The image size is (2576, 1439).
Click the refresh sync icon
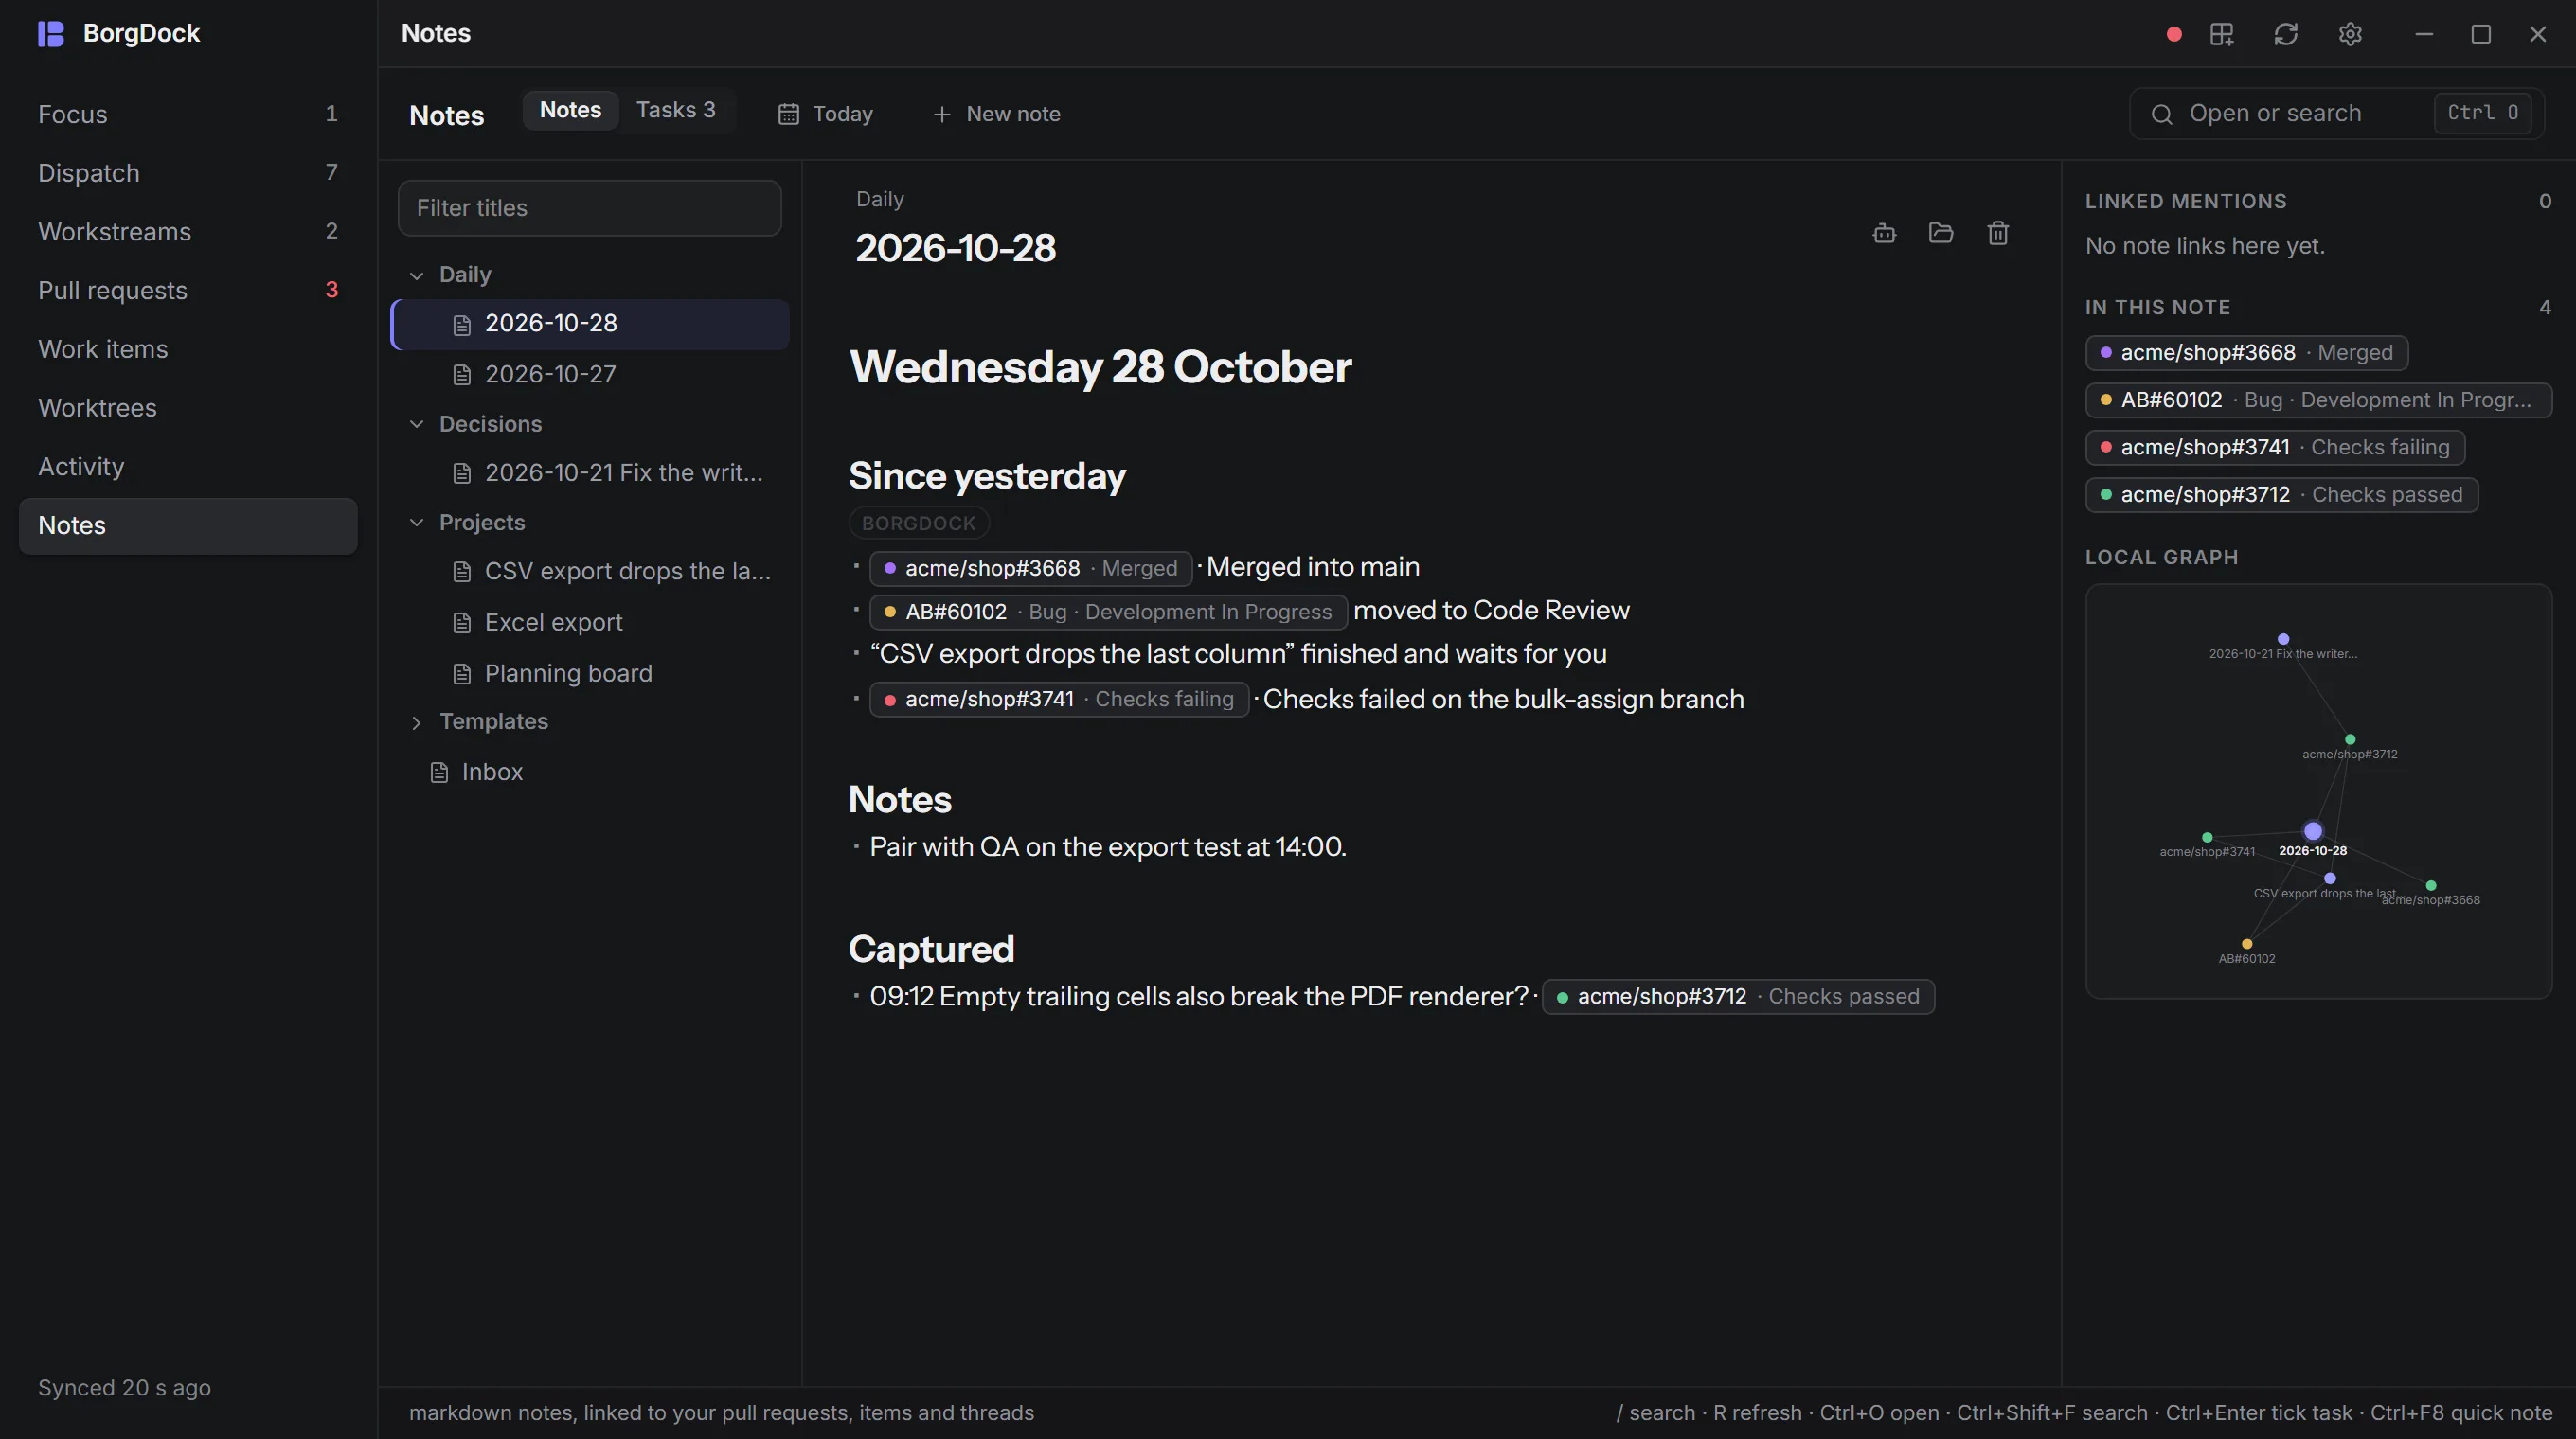(2286, 34)
